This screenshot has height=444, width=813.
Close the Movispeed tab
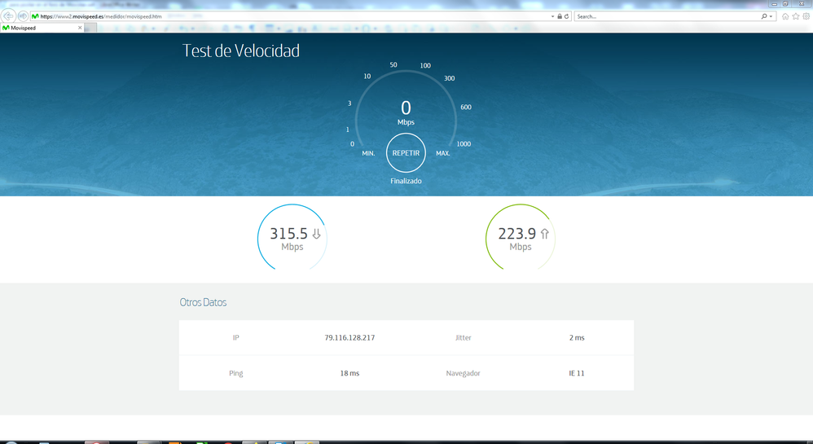click(x=80, y=28)
